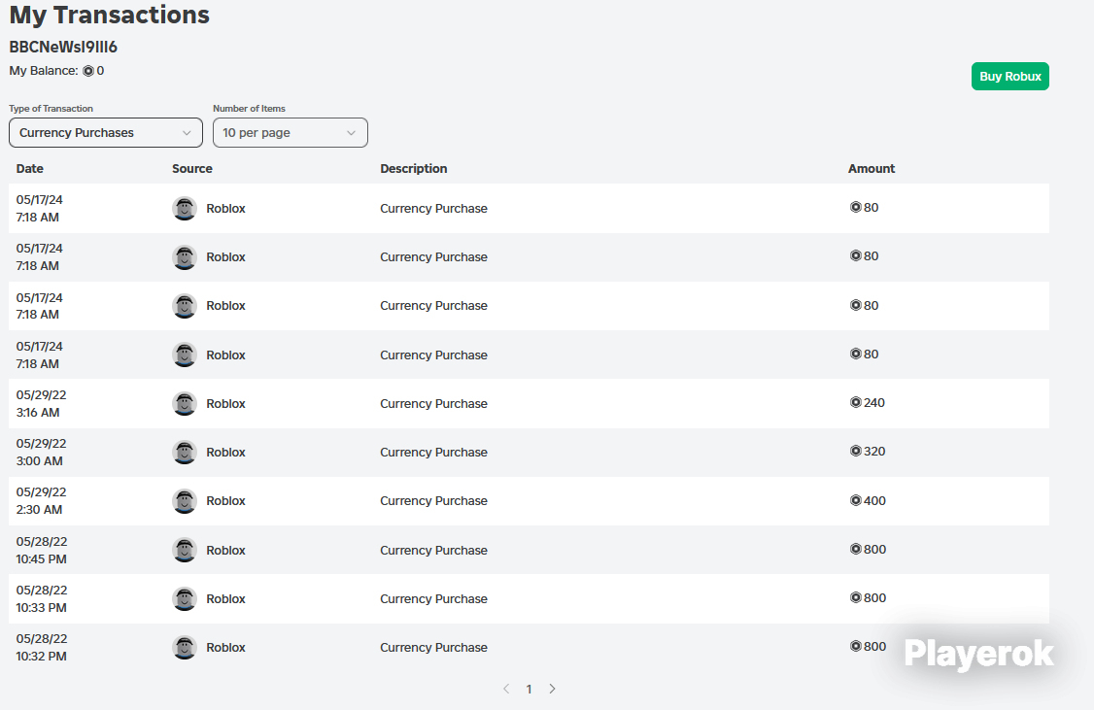Click Currency Purchase description in 10:32 PM row
The image size is (1094, 710).
433,647
